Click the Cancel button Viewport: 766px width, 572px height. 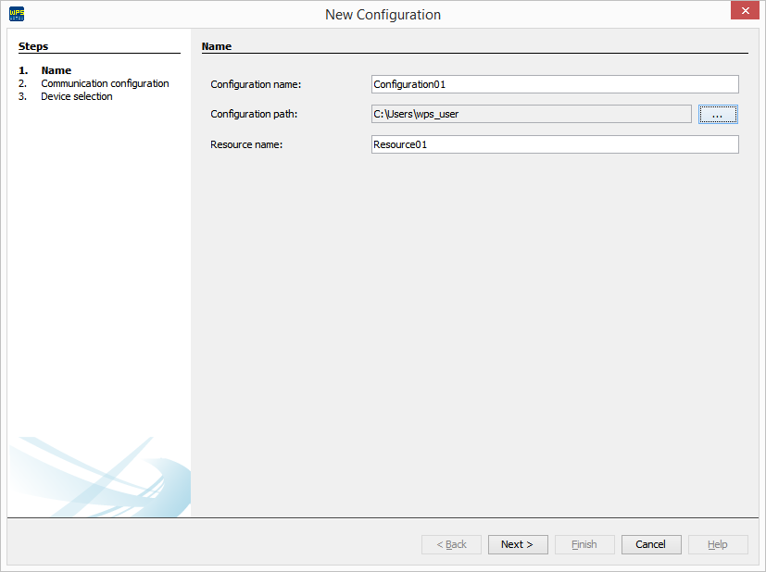coord(651,544)
